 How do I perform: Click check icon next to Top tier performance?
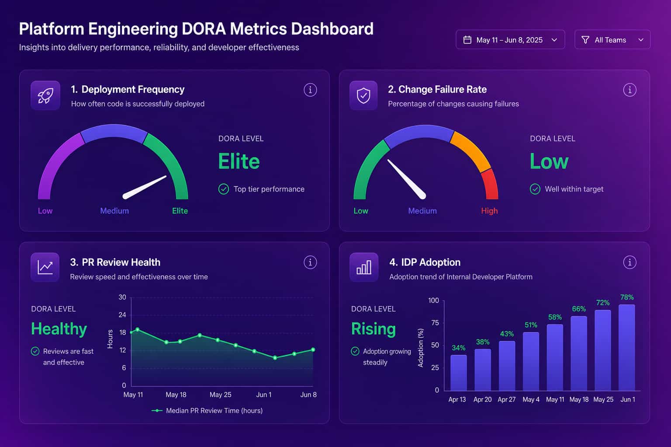tap(224, 189)
